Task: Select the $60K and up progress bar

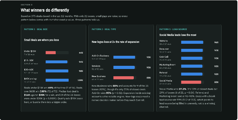Action: (x=57, y=80)
